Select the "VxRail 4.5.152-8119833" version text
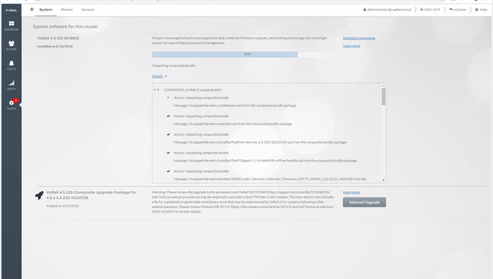The width and height of the screenshot is (493, 279). point(58,38)
